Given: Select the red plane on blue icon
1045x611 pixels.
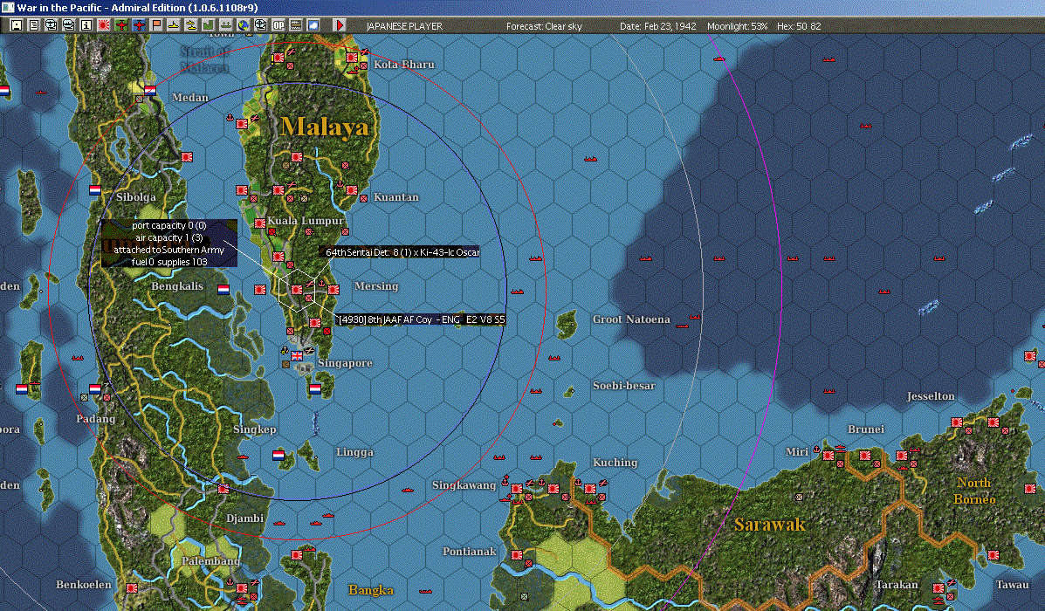Looking at the screenshot, I should [x=139, y=25].
